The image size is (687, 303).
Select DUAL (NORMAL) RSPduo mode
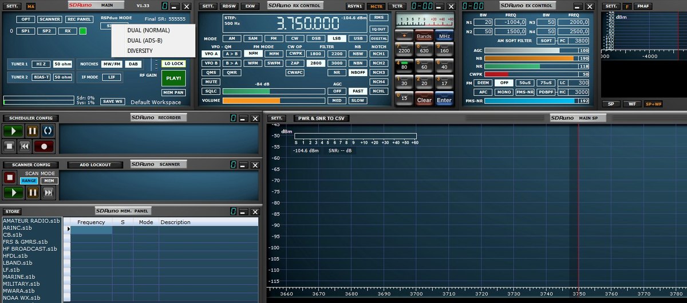point(152,30)
